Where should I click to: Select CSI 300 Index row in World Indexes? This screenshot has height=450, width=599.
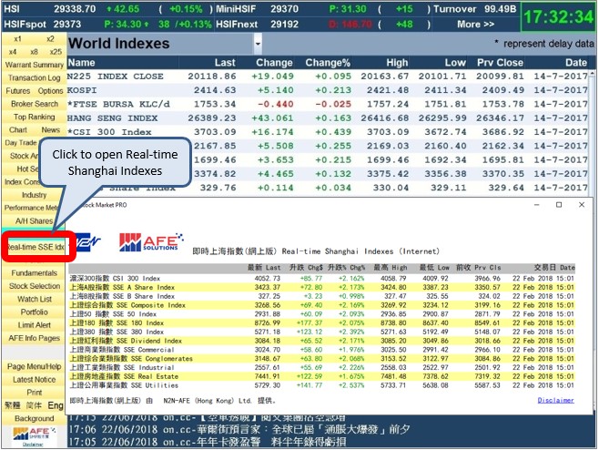(x=328, y=132)
